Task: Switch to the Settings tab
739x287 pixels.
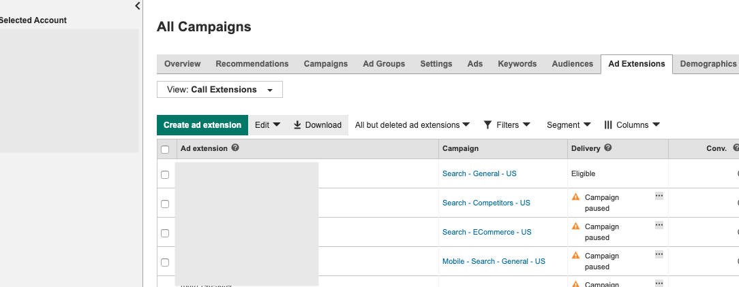Action: pyautogui.click(x=436, y=64)
